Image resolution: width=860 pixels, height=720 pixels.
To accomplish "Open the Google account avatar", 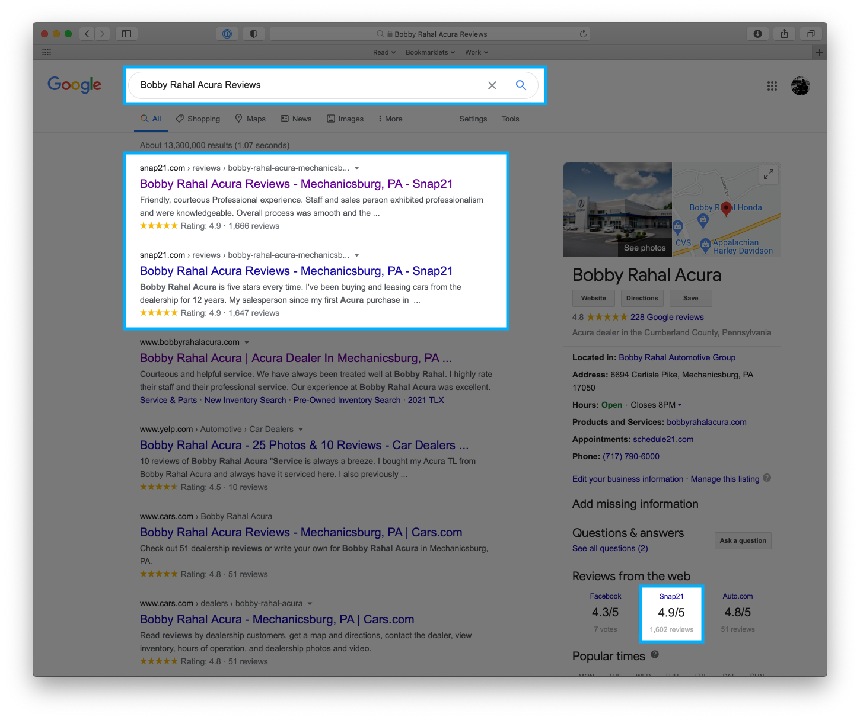I will tap(800, 86).
